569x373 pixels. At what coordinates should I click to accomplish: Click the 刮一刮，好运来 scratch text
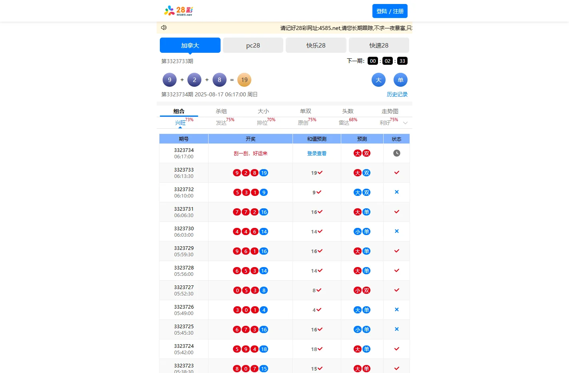[251, 154]
